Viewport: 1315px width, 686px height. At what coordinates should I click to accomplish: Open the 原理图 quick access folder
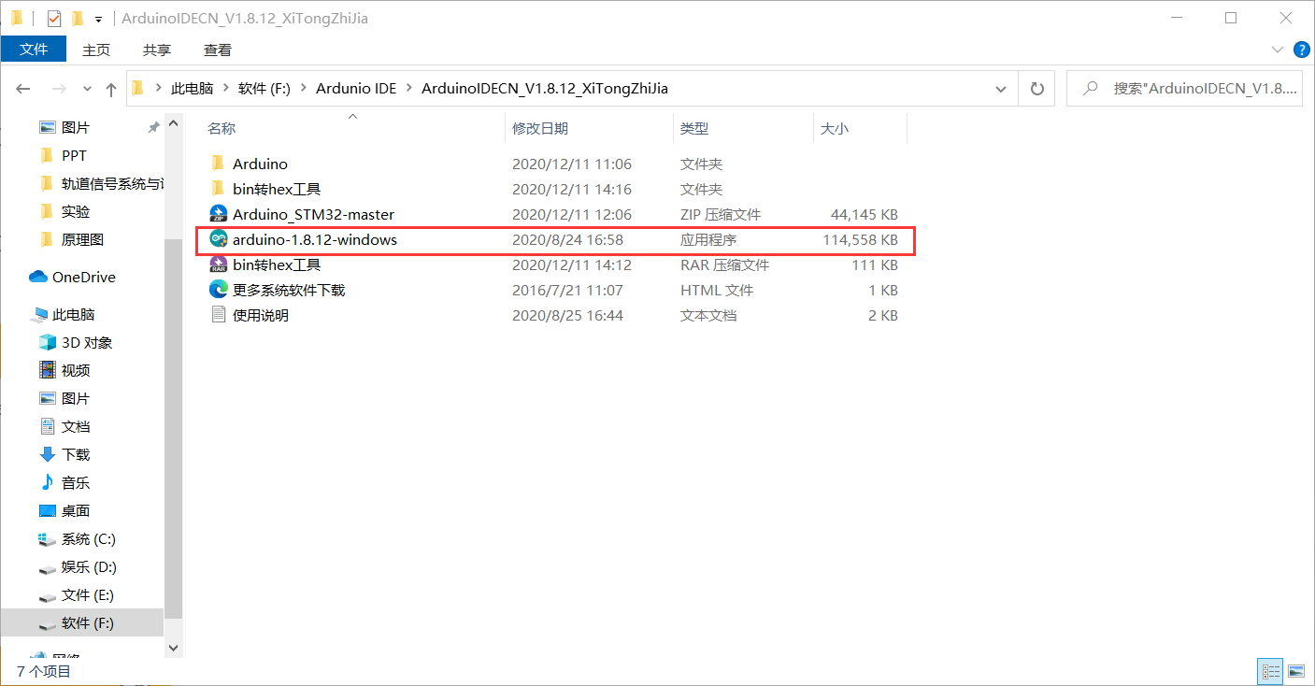click(72, 239)
